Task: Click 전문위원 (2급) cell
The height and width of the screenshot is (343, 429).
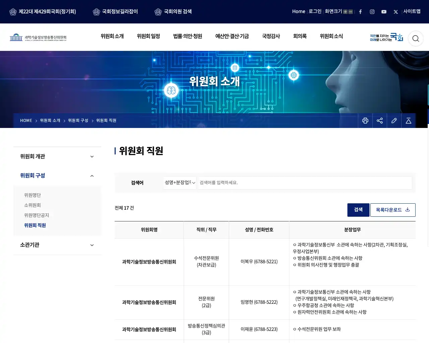Action: pos(206,302)
